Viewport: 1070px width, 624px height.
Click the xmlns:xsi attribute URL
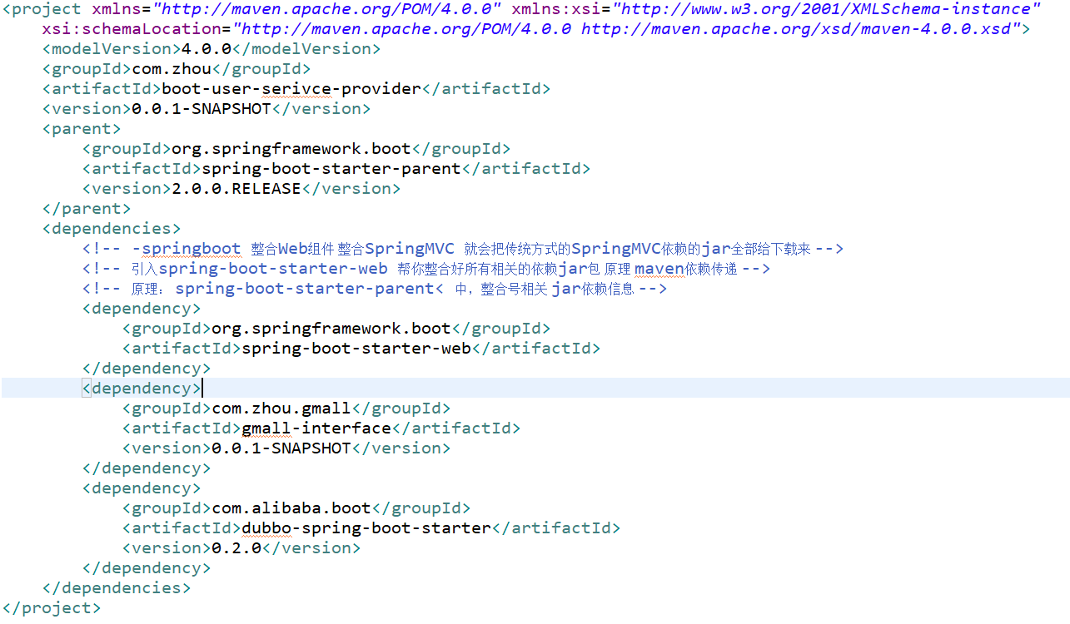tap(826, 9)
